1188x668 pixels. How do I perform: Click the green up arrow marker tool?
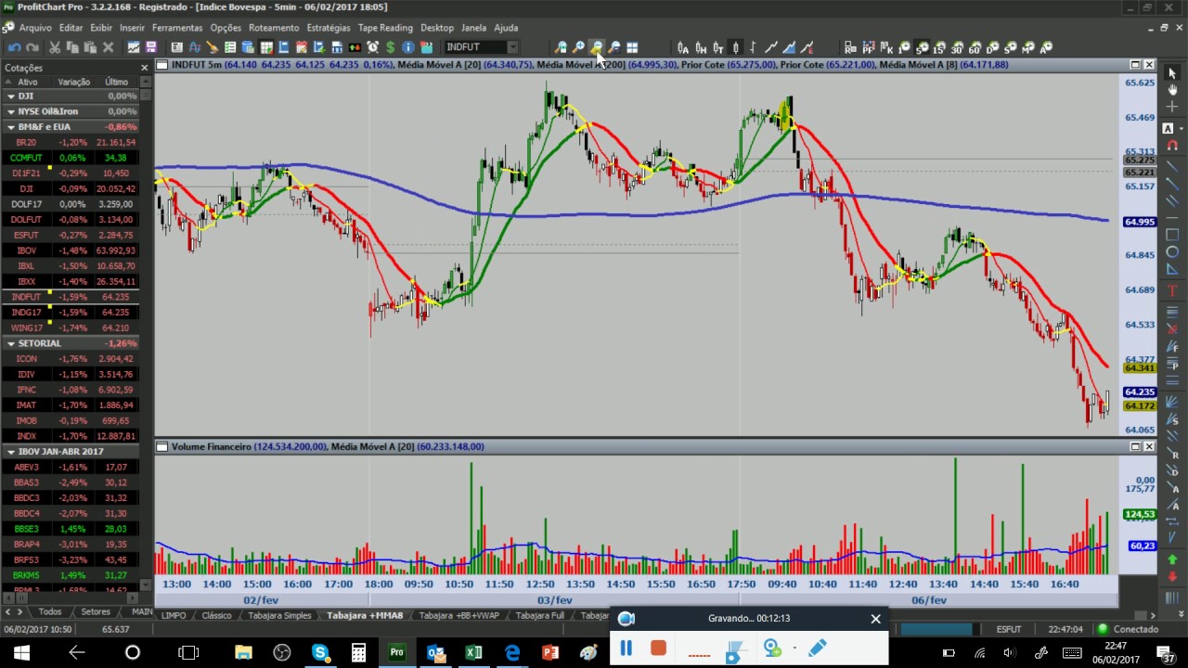[x=1171, y=559]
